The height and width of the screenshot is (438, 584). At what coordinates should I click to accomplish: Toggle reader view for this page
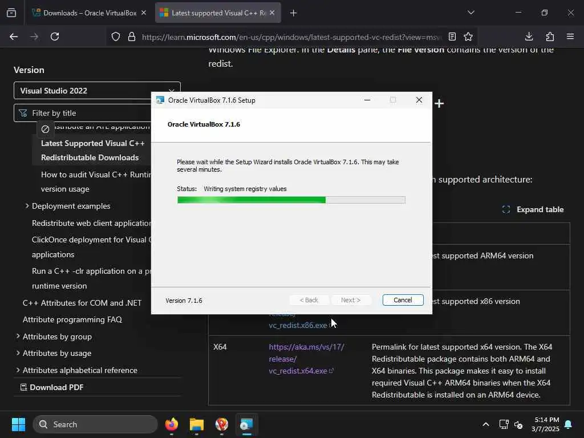[x=452, y=36]
